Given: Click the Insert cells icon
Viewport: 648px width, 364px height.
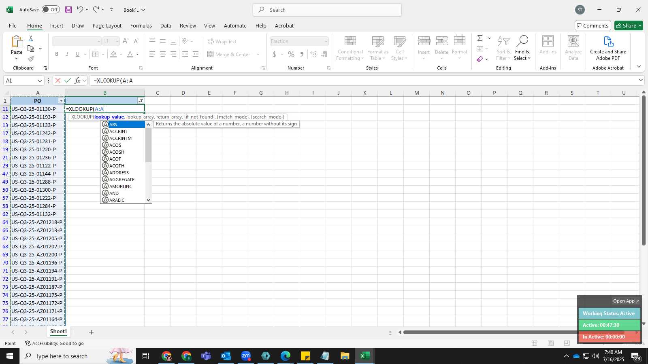Looking at the screenshot, I should [424, 41].
